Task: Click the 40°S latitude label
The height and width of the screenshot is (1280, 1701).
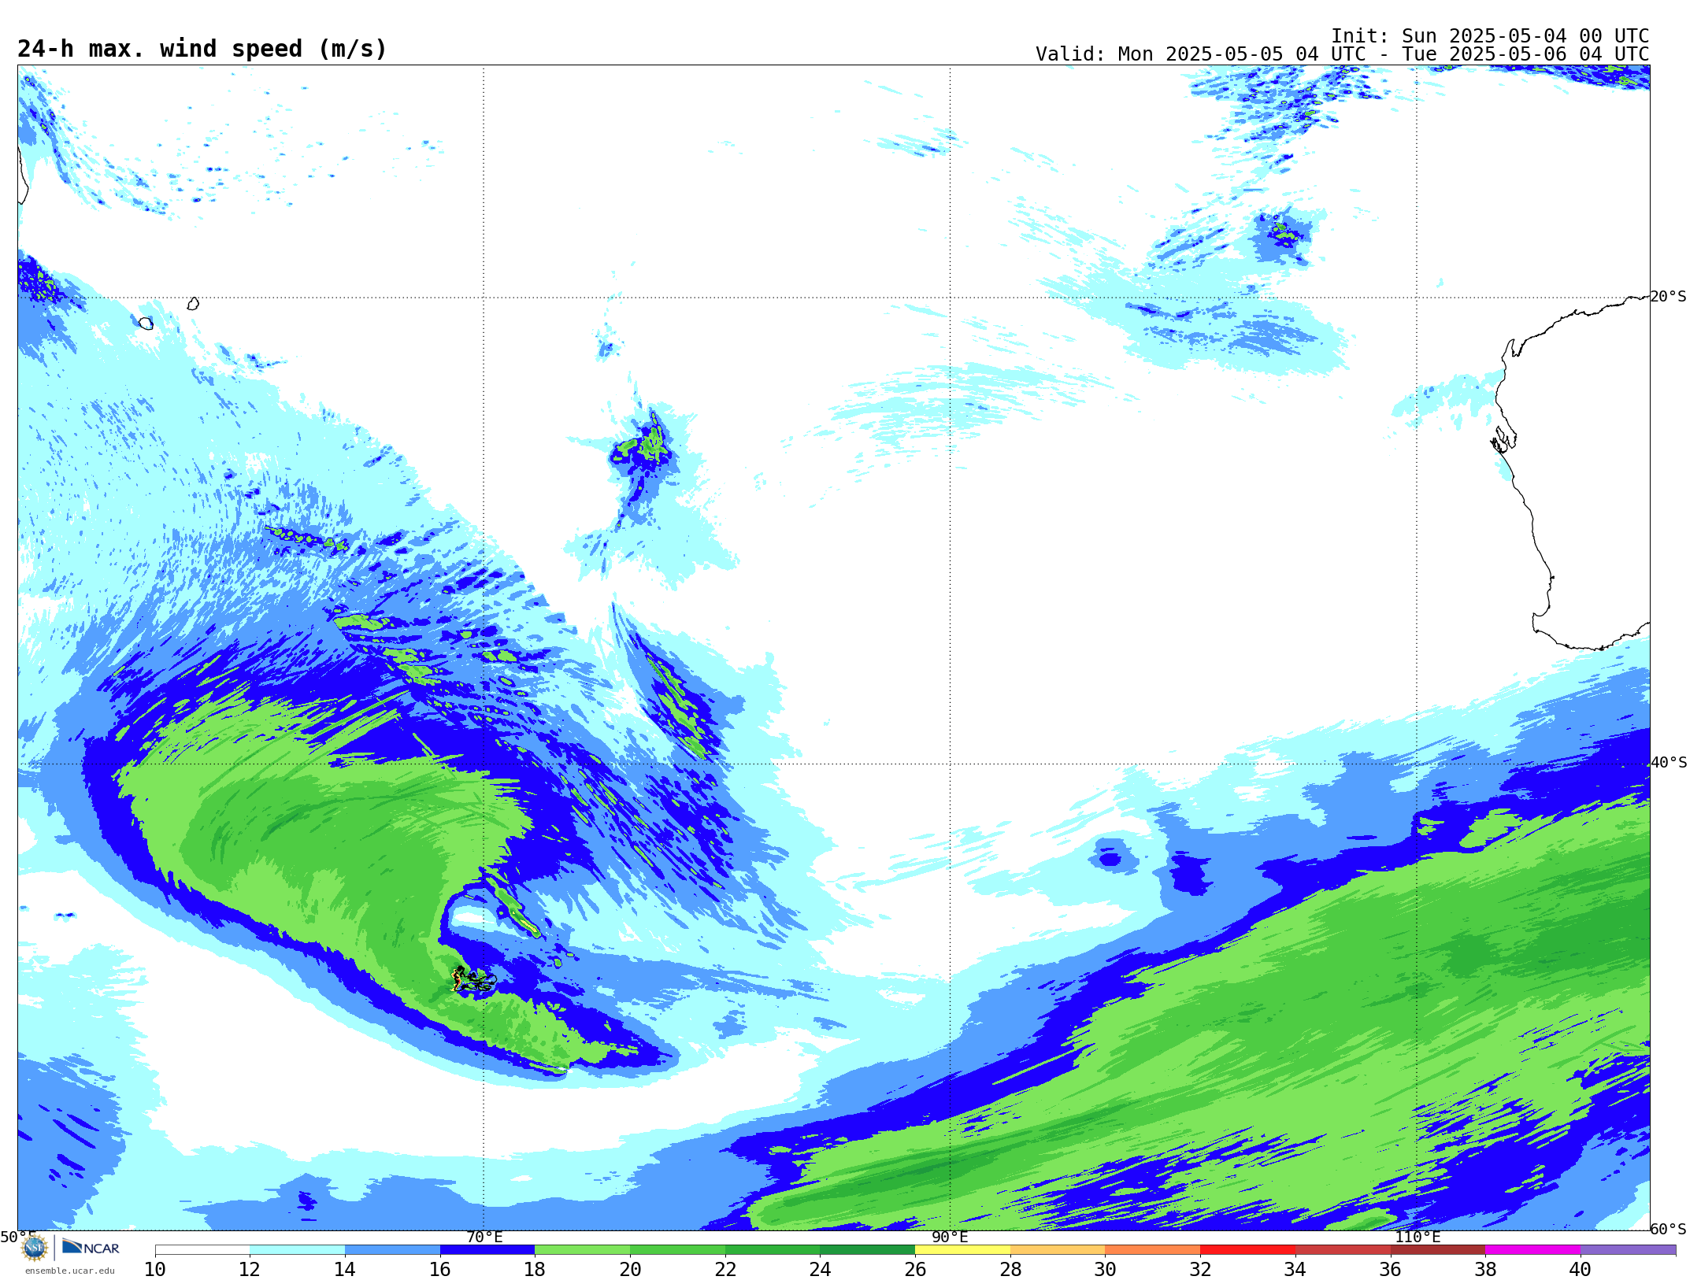Action: [x=1669, y=763]
